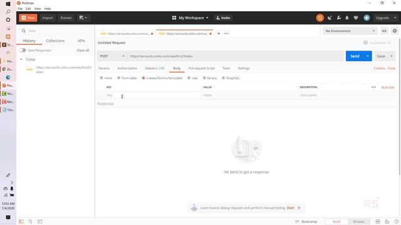Screen dimensions: 401x225
Task: Click the Import button
Action: click(x=48, y=18)
